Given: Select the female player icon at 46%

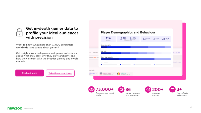Looking at the screenshot, I should pos(130,38).
